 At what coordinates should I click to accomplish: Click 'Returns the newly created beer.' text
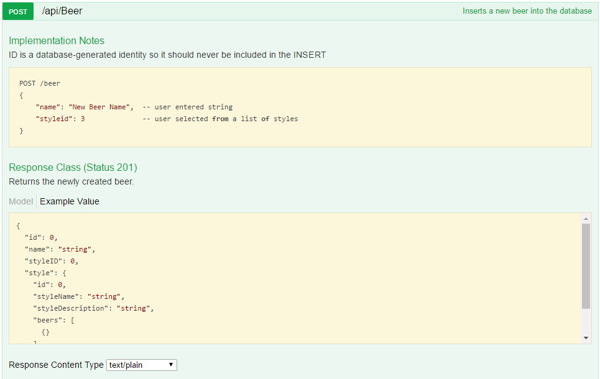(x=71, y=182)
